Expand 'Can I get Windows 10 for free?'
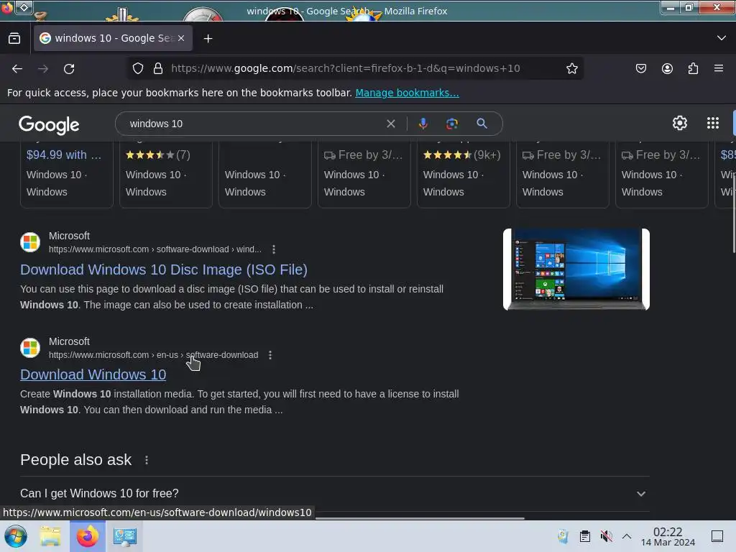Viewport: 736px width, 552px height. 335,494
